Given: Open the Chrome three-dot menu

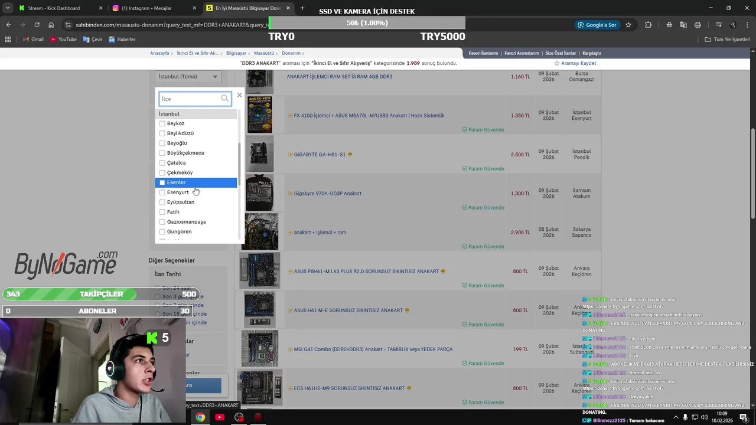Looking at the screenshot, I should 747,25.
